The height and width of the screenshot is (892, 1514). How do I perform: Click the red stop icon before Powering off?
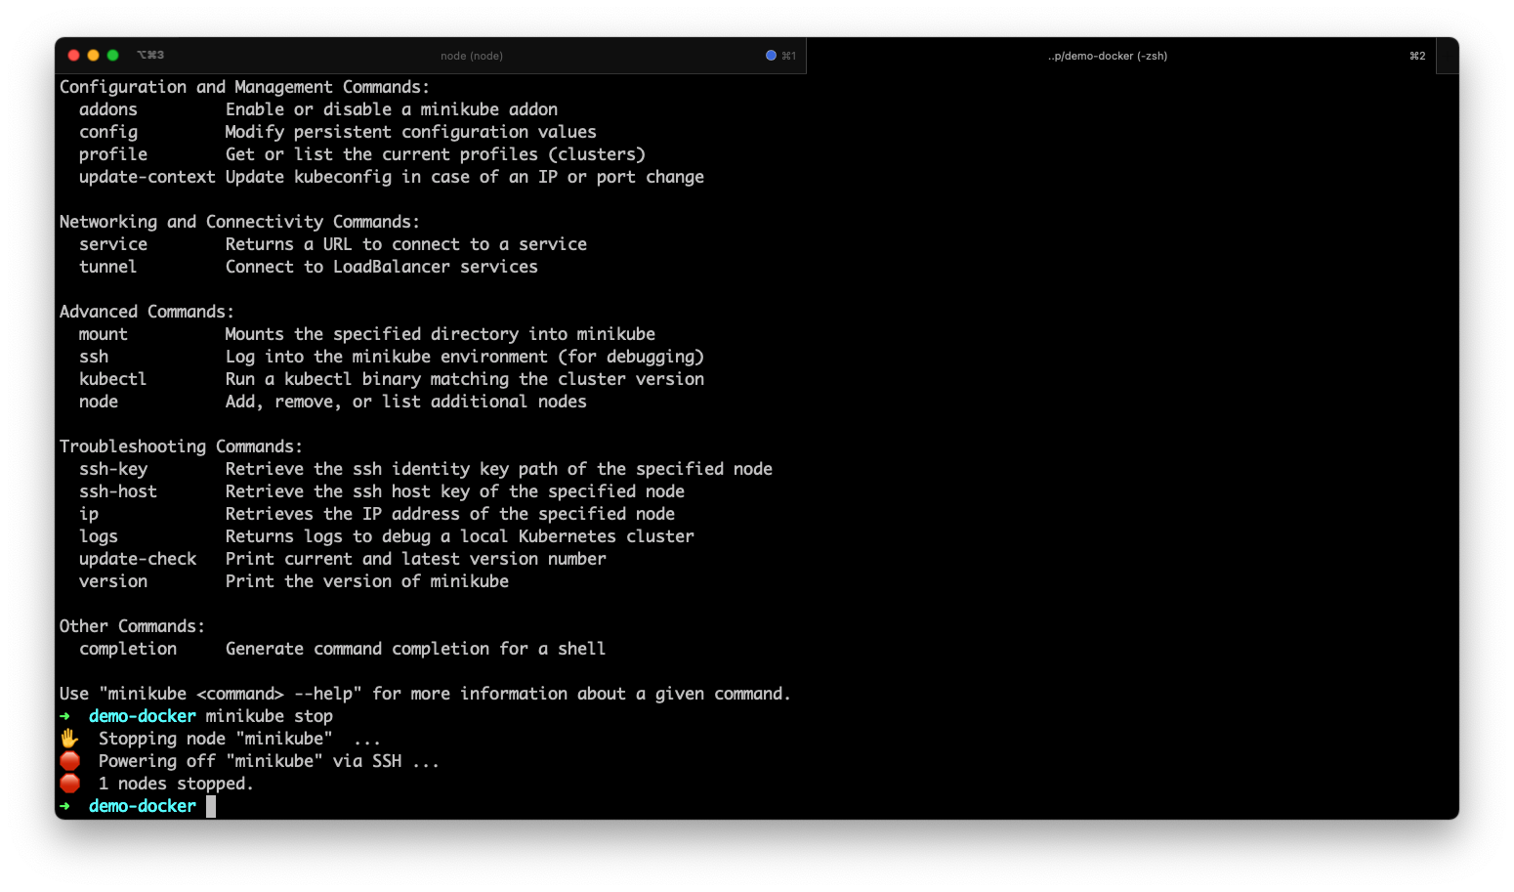pos(69,761)
